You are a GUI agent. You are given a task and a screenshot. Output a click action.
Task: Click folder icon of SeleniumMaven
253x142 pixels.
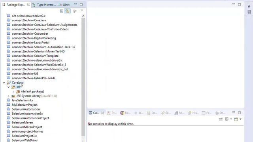[x=9, y=123]
